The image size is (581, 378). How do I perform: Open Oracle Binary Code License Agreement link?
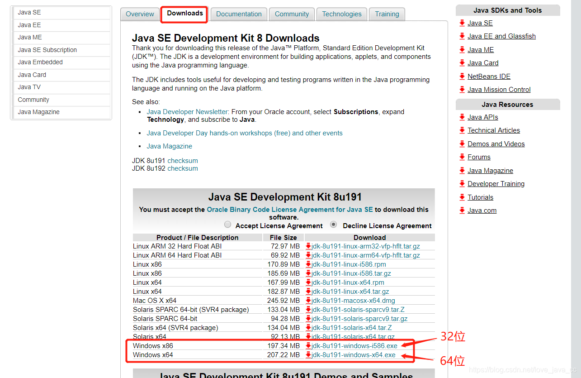(x=290, y=210)
